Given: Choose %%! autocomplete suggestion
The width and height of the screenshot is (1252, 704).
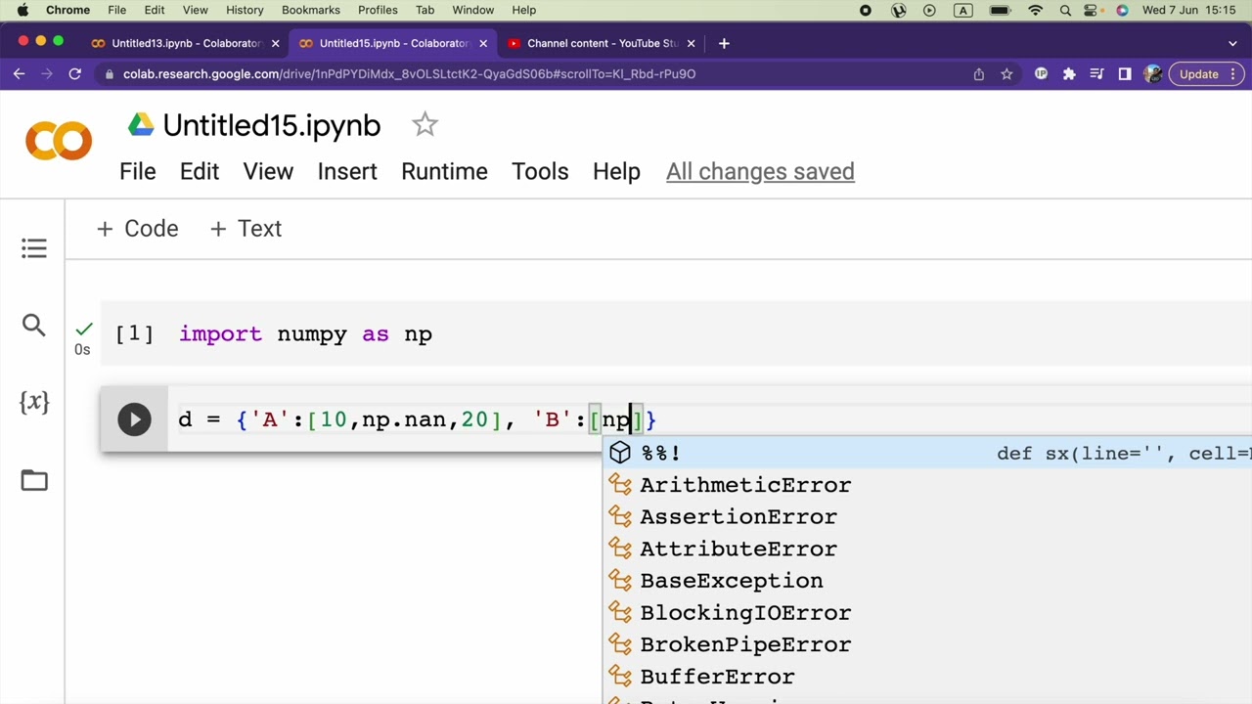Looking at the screenshot, I should [x=927, y=453].
